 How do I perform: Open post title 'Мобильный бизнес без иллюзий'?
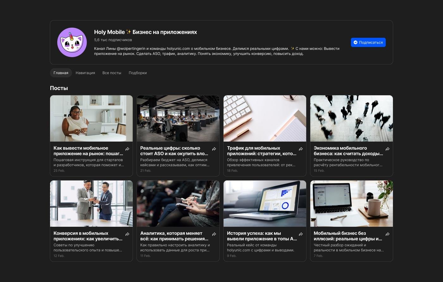pyautogui.click(x=348, y=236)
